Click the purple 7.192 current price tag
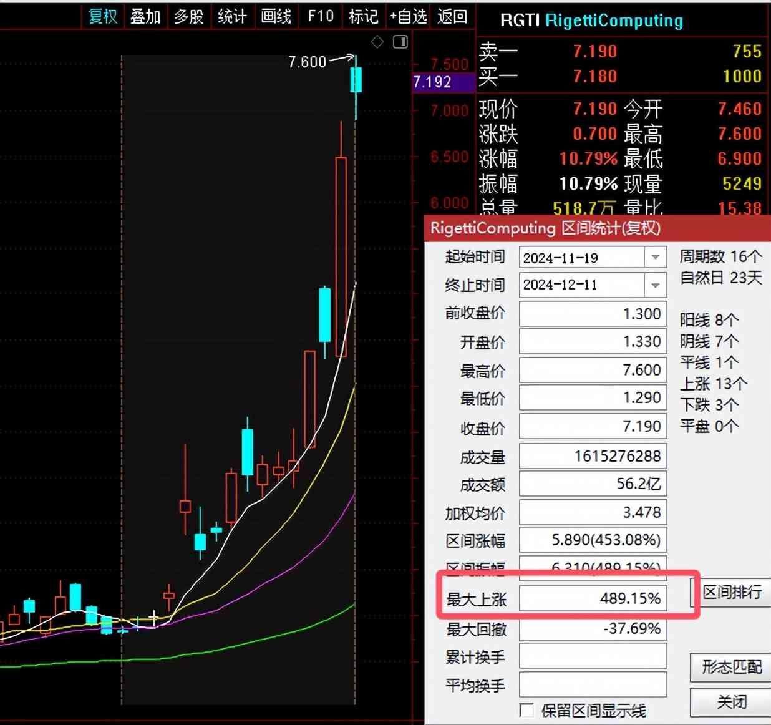The image size is (771, 725). coord(444,82)
